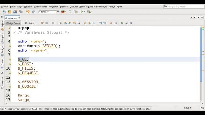Redo with the gray arrow icon
Viewport: 205px width, 115px height.
(x=34, y=12)
